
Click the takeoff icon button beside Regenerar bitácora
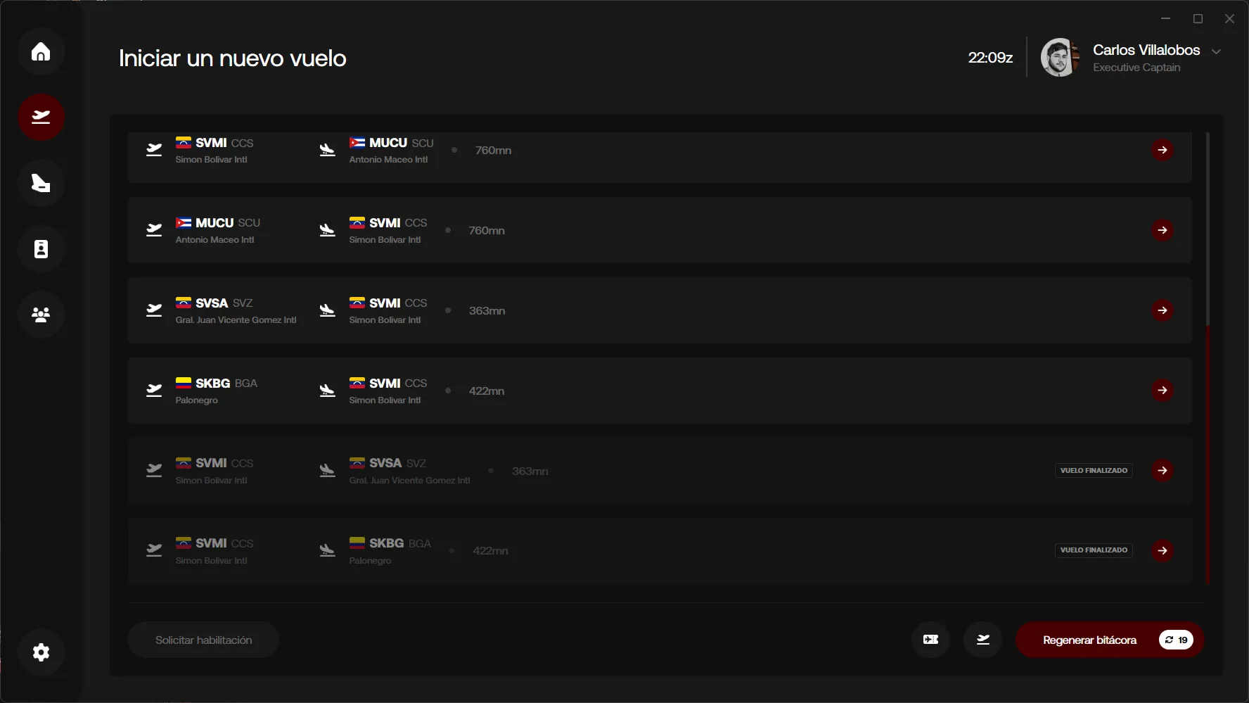pos(982,640)
